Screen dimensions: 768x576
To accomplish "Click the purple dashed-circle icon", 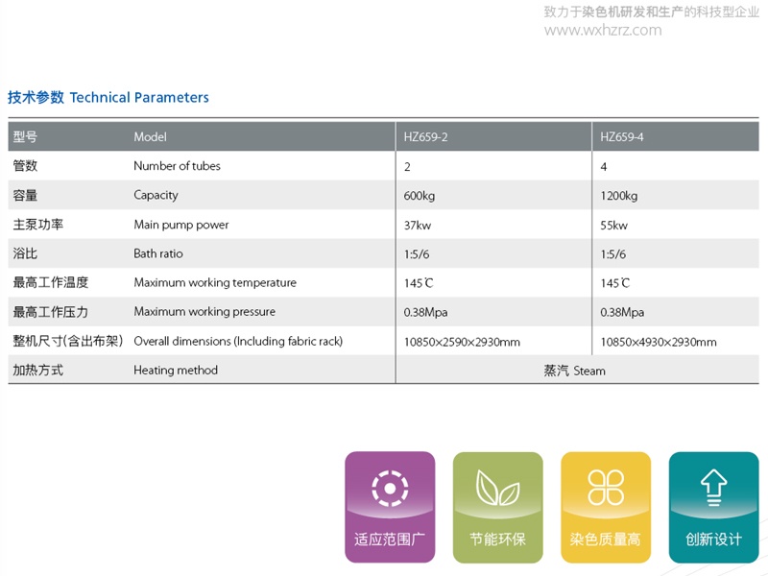I will [x=390, y=488].
